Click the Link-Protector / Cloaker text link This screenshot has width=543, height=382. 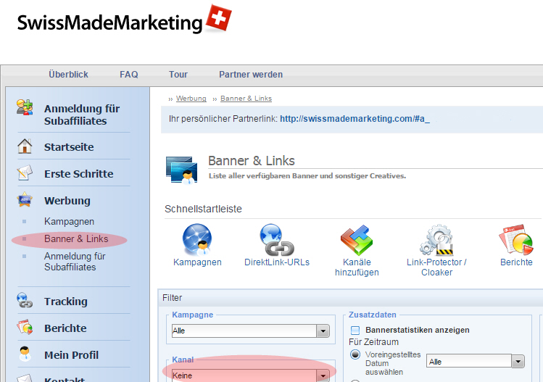[x=436, y=267]
